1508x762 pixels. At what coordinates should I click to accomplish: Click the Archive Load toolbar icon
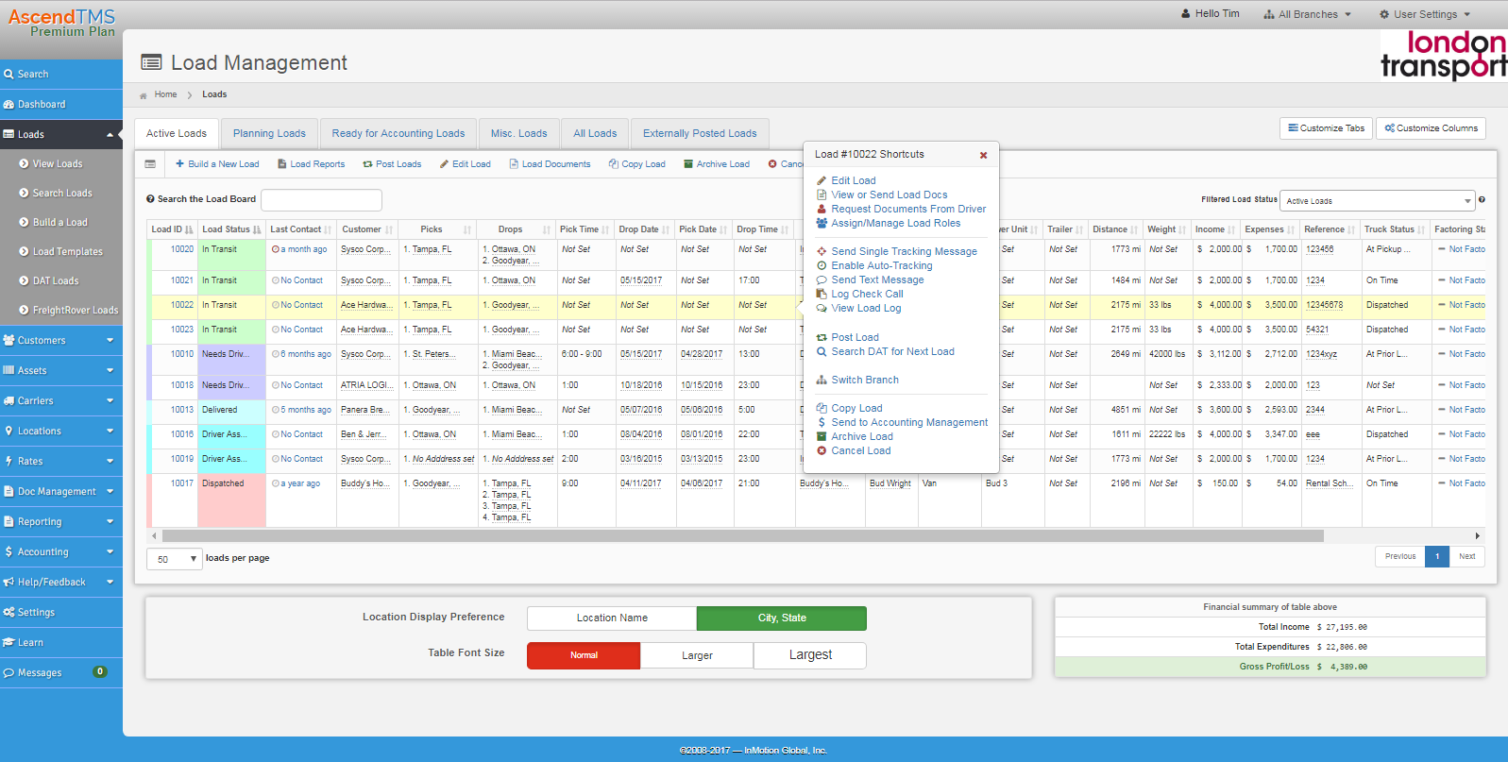click(688, 164)
